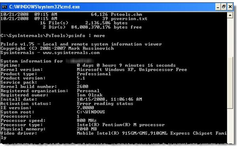This screenshot has width=237, height=149.
Task: Click the Product version value '5.1'
Action: [81, 78]
